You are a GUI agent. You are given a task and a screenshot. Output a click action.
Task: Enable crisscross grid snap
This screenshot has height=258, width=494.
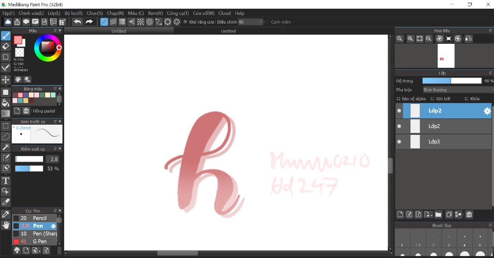pyautogui.click(x=122, y=22)
